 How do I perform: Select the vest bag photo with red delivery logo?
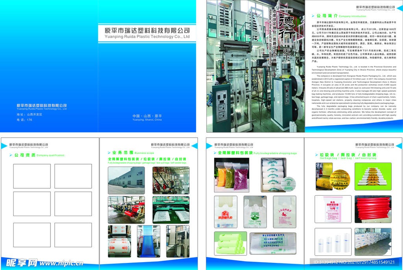[x=226, y=212]
